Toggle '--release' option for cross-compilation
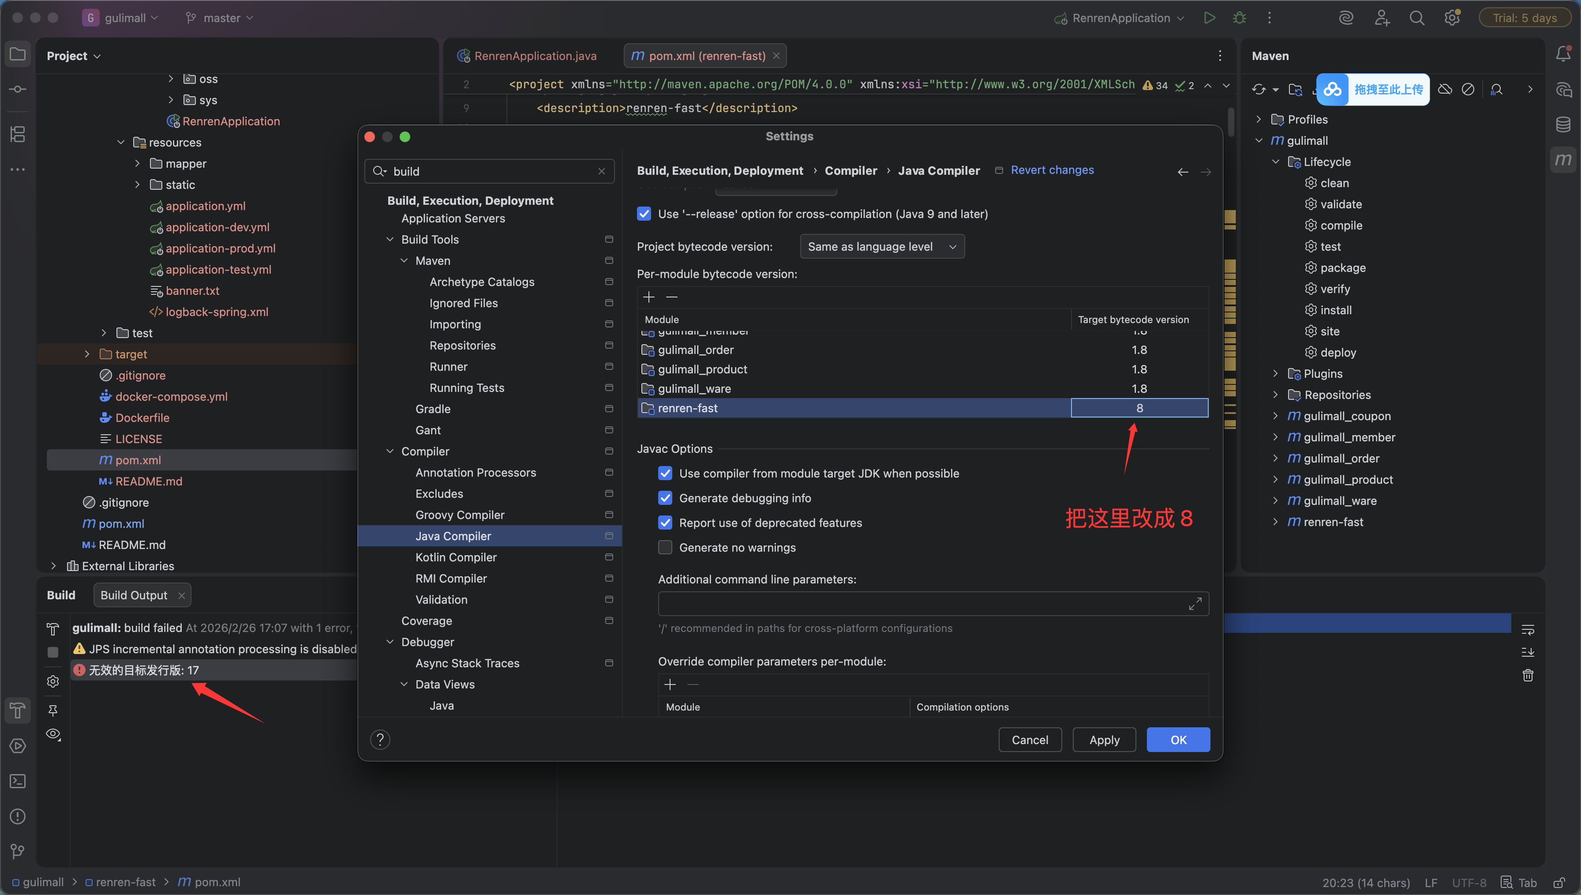1581x895 pixels. click(644, 214)
